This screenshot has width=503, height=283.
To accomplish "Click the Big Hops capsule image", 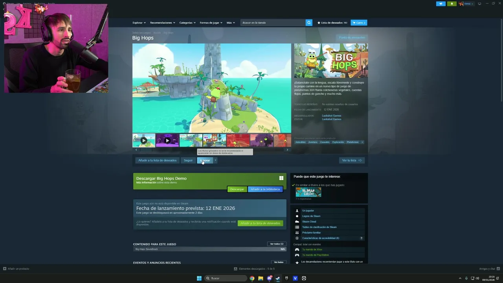I will 331,61.
